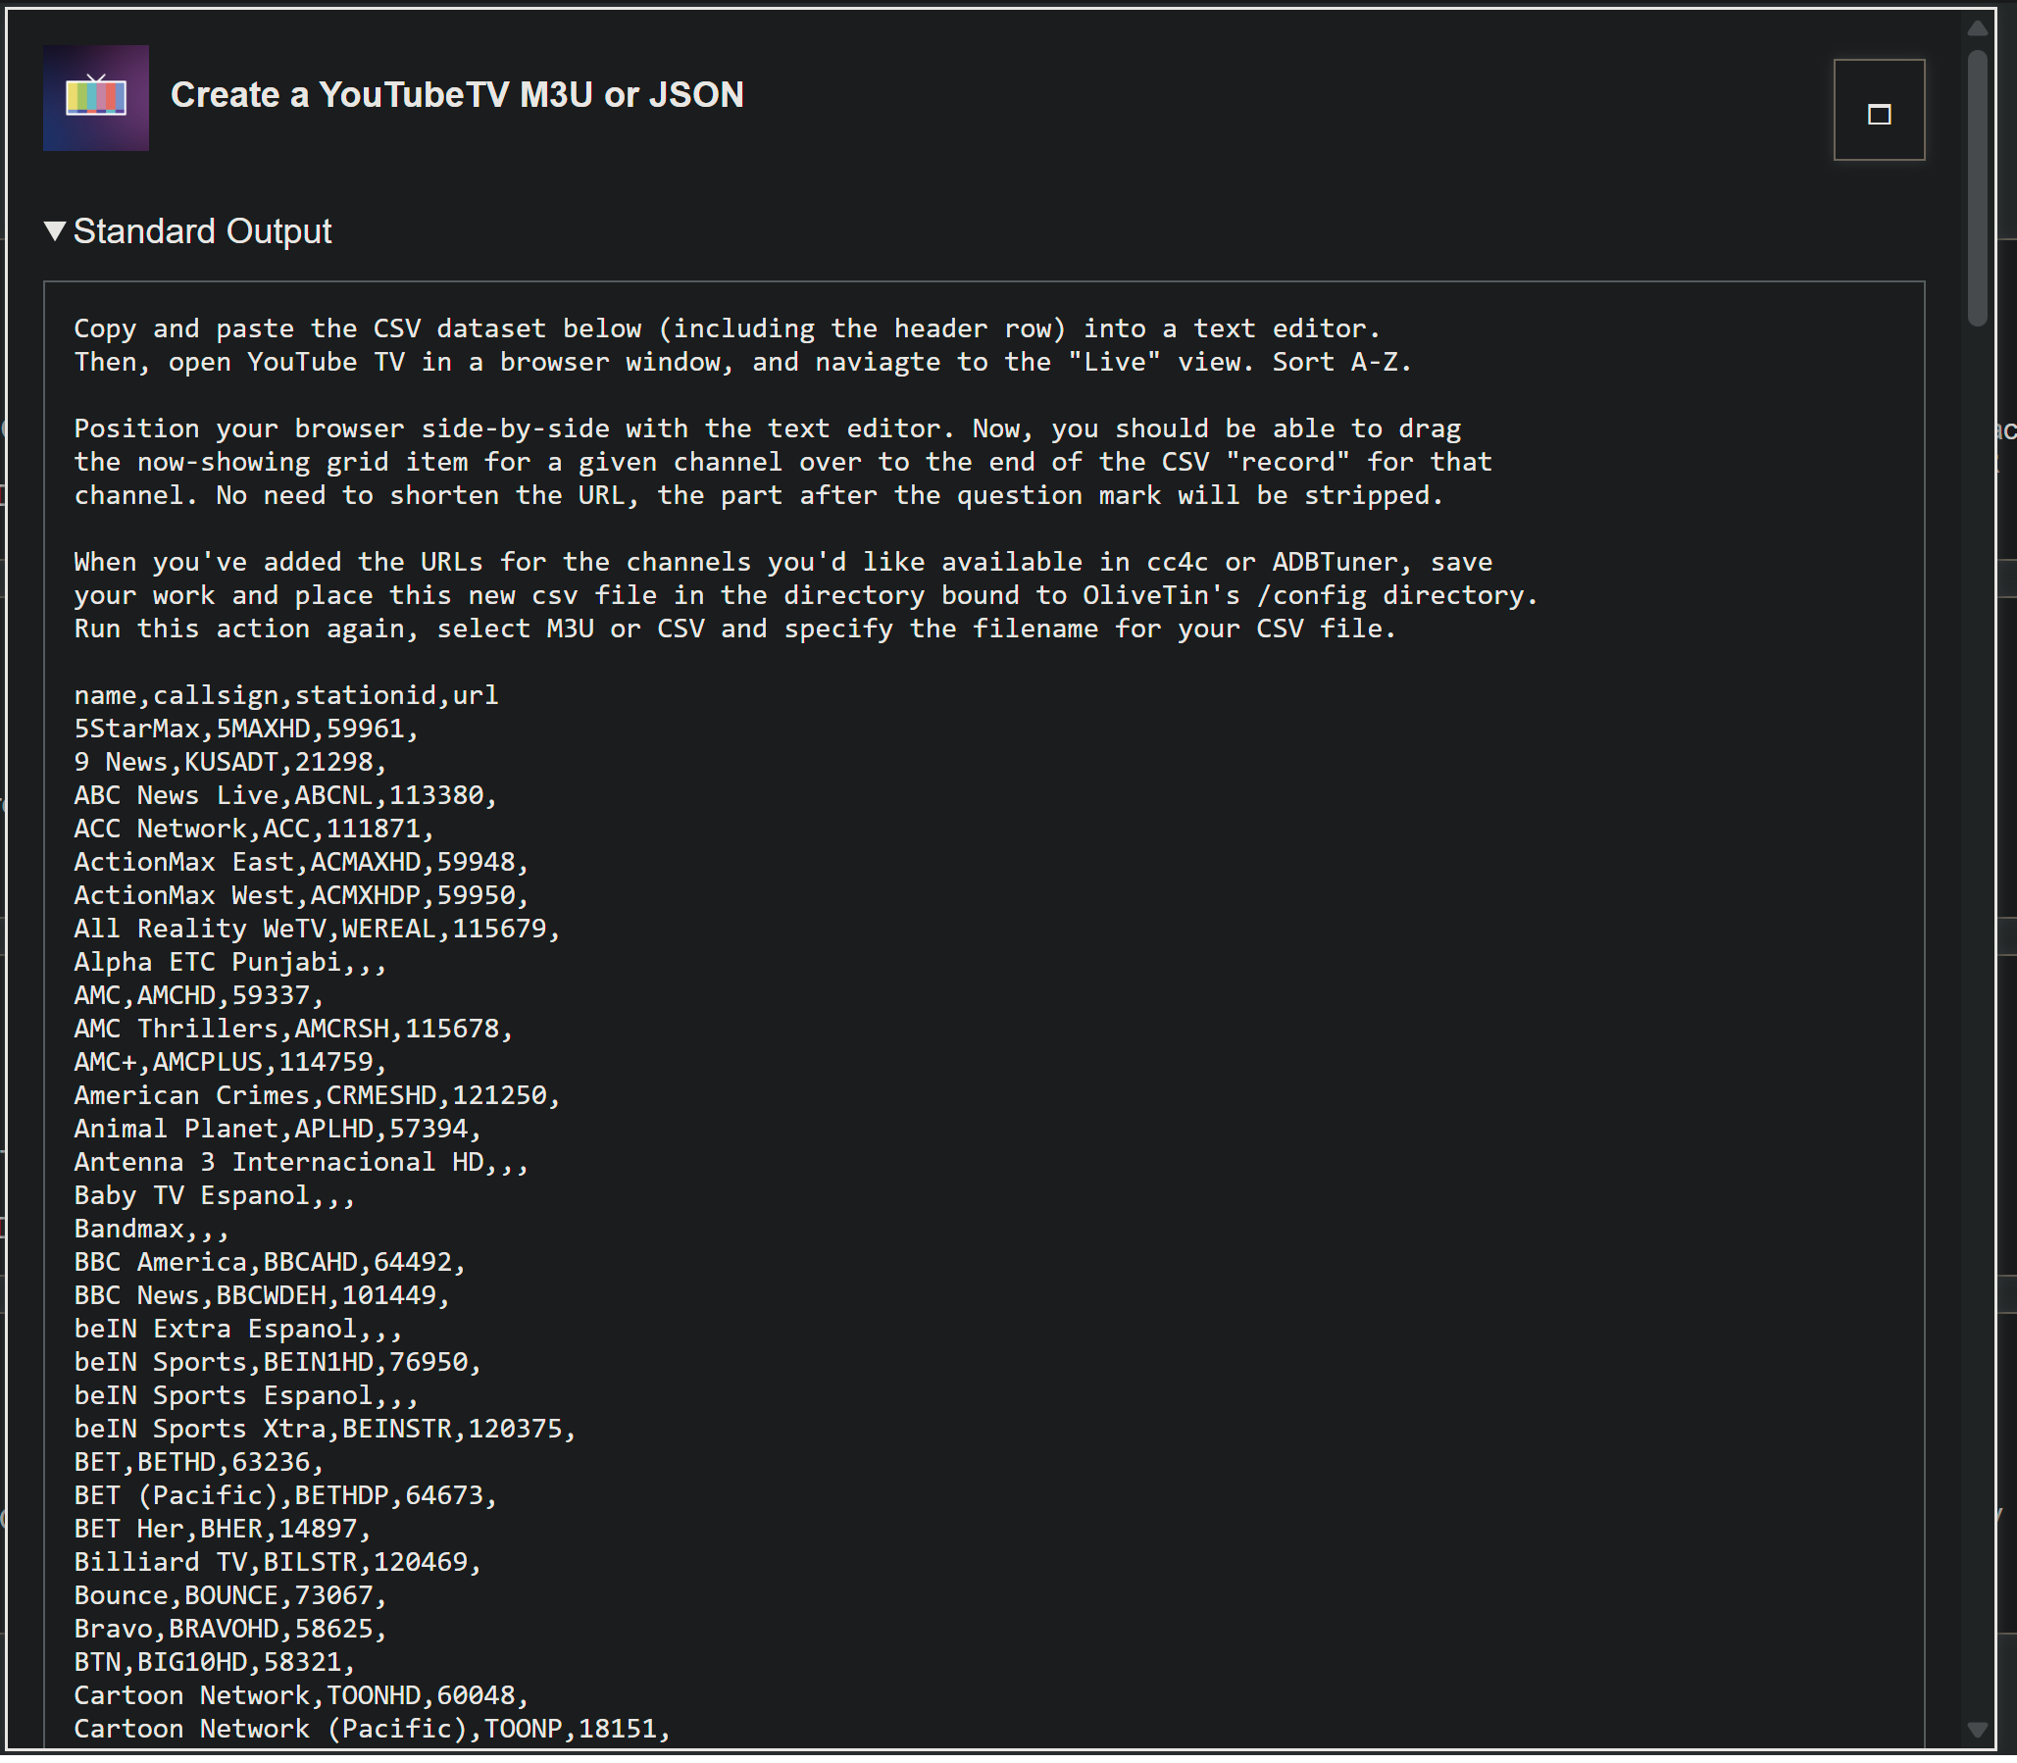Collapse the Standard Output section triangle
Screen dimensions: 2017x1763
(55, 231)
